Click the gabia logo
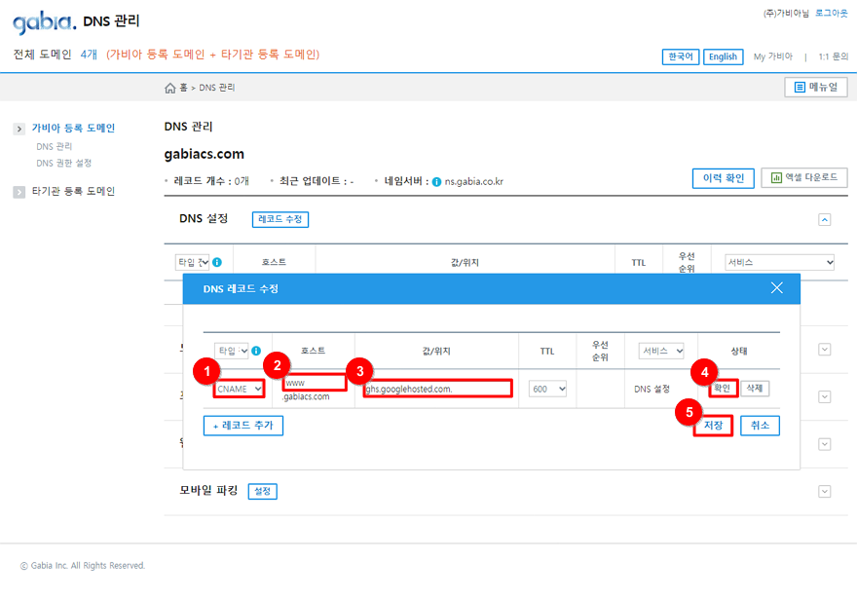Viewport: 857px width, 598px height. coord(44,22)
